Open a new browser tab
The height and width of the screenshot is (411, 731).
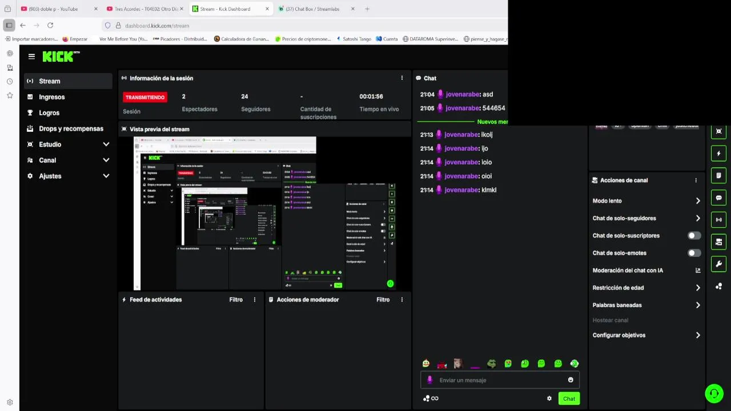click(367, 9)
